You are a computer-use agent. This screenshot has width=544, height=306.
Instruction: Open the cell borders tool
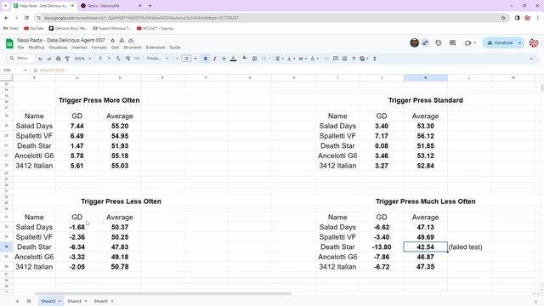(x=254, y=59)
